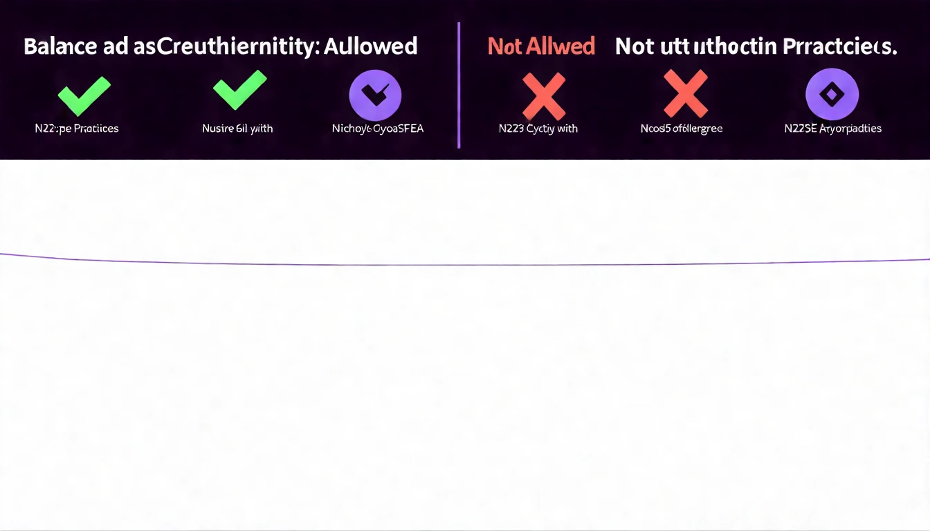Click the "N223 Cyctiy with" label
Viewport: 930px width, 531px height.
coord(538,129)
